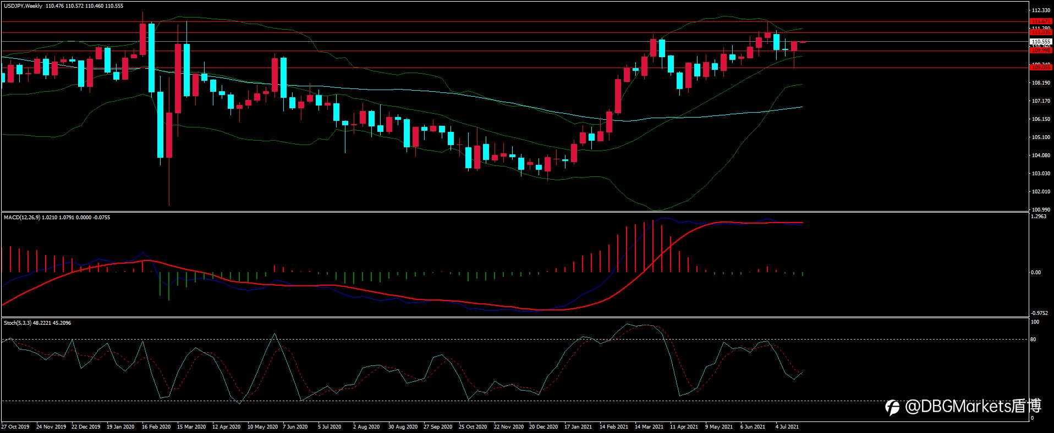1054x433 pixels.
Task: Click the 111.035 red price level tag
Action: 1041,32
